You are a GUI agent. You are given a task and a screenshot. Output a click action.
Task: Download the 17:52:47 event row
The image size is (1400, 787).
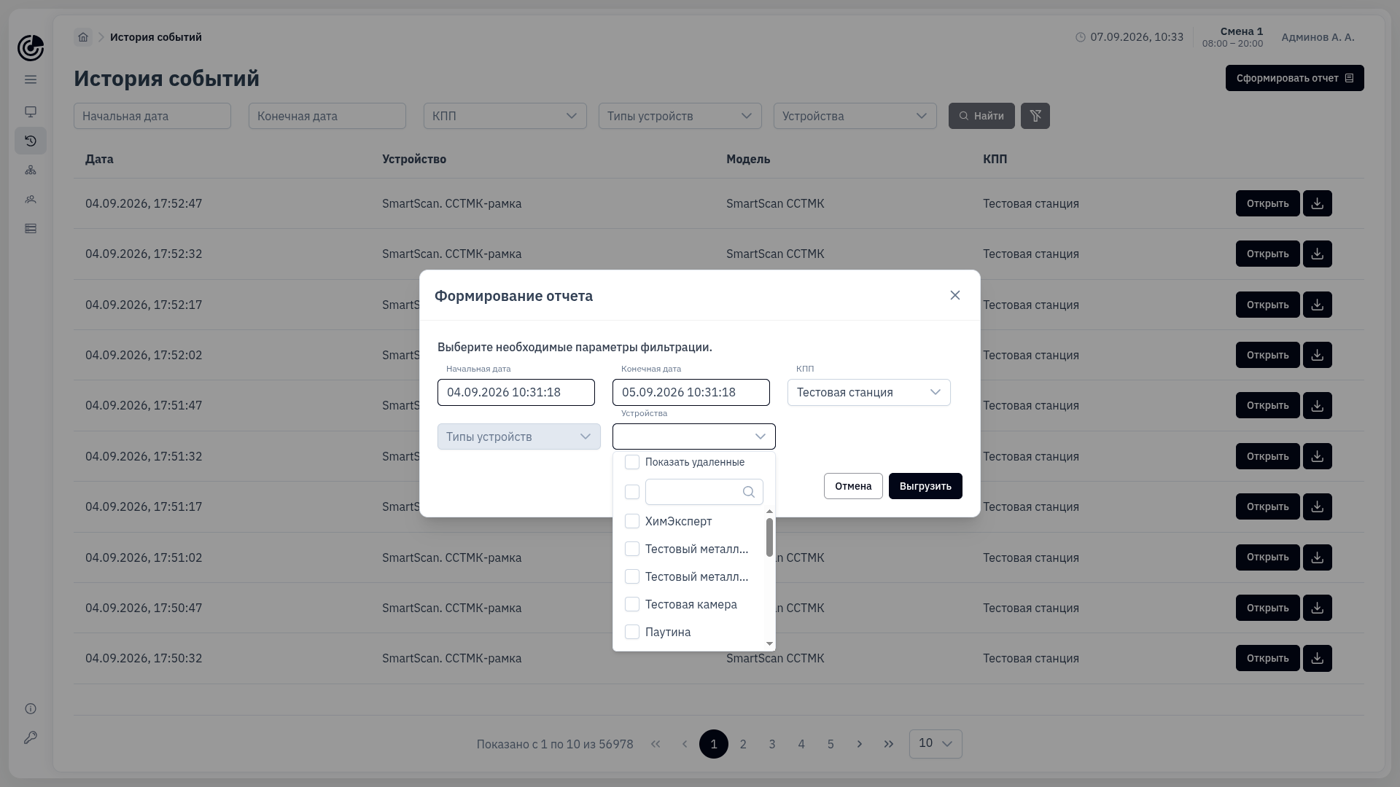pyautogui.click(x=1318, y=203)
